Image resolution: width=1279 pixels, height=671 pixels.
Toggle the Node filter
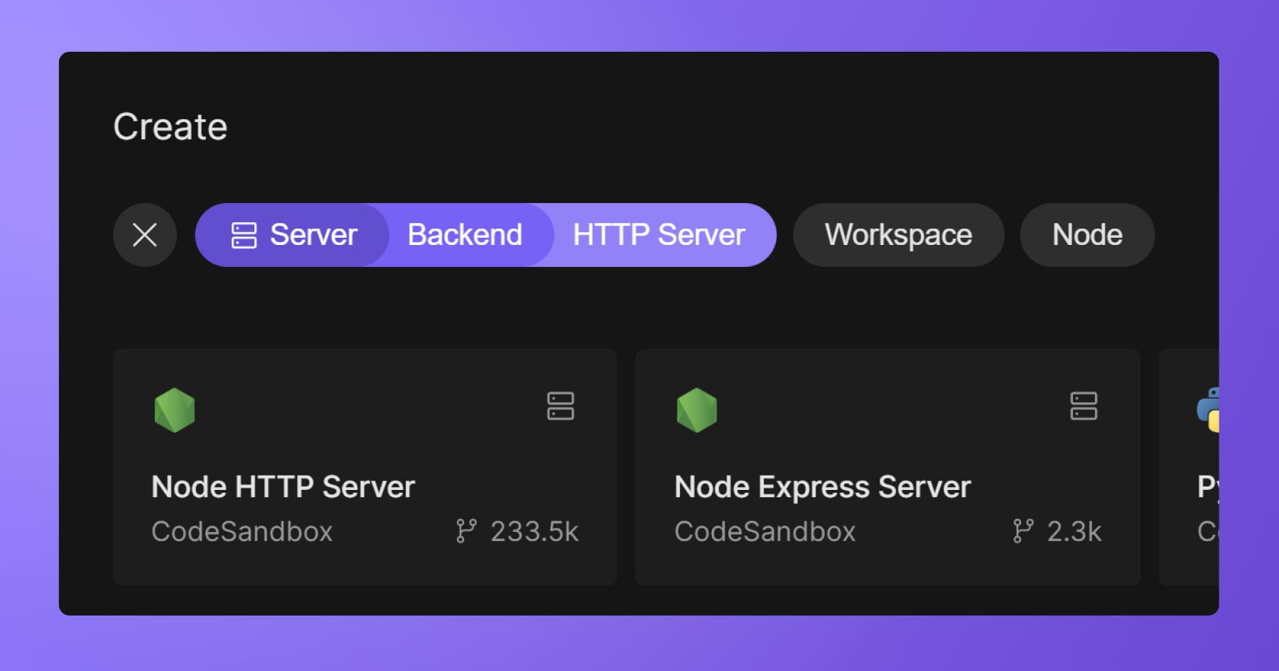click(x=1086, y=235)
